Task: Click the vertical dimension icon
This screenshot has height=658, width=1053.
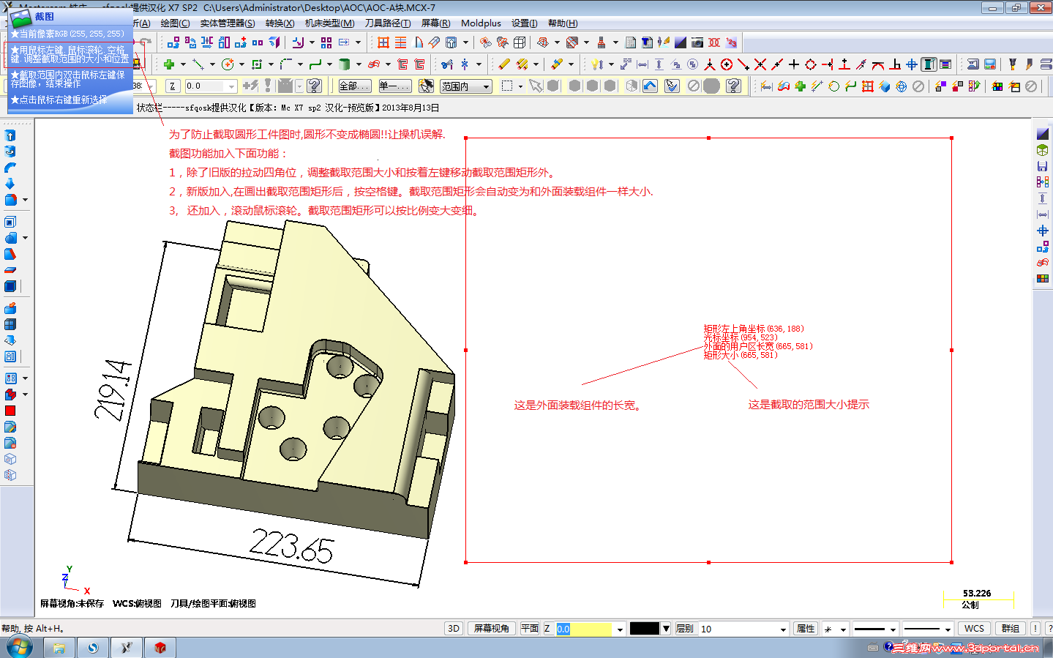Action: point(659,64)
